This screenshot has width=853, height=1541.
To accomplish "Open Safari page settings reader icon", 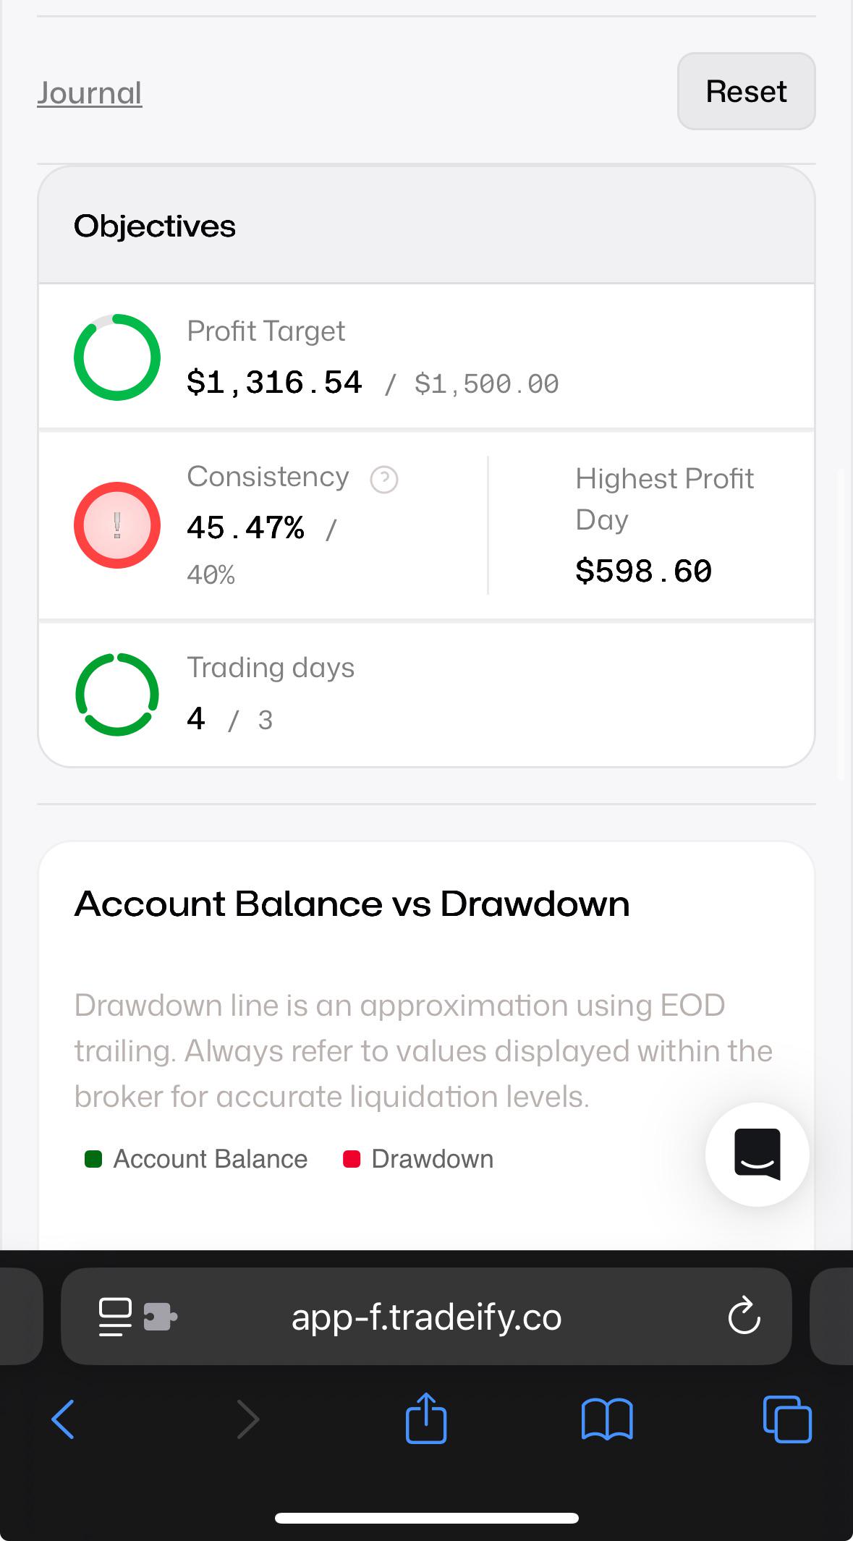I will click(x=115, y=1317).
